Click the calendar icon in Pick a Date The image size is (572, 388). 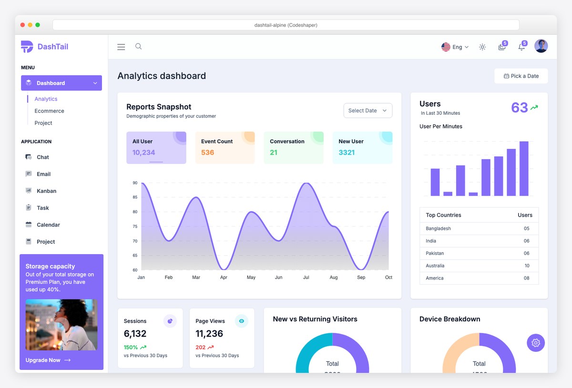coord(506,76)
